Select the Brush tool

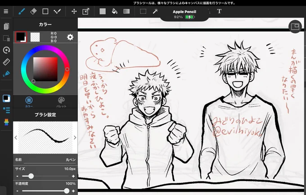coord(22,12)
